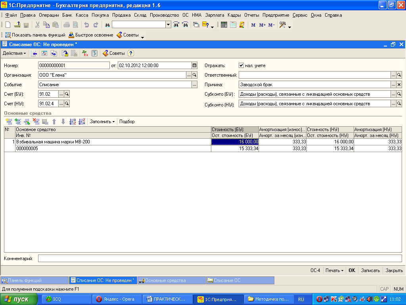Open the selection ellipsis for Ответственный field
This screenshot has height=305, width=406.
(x=393, y=75)
